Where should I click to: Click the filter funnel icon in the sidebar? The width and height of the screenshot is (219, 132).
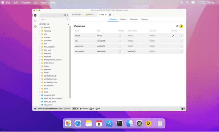click(68, 19)
